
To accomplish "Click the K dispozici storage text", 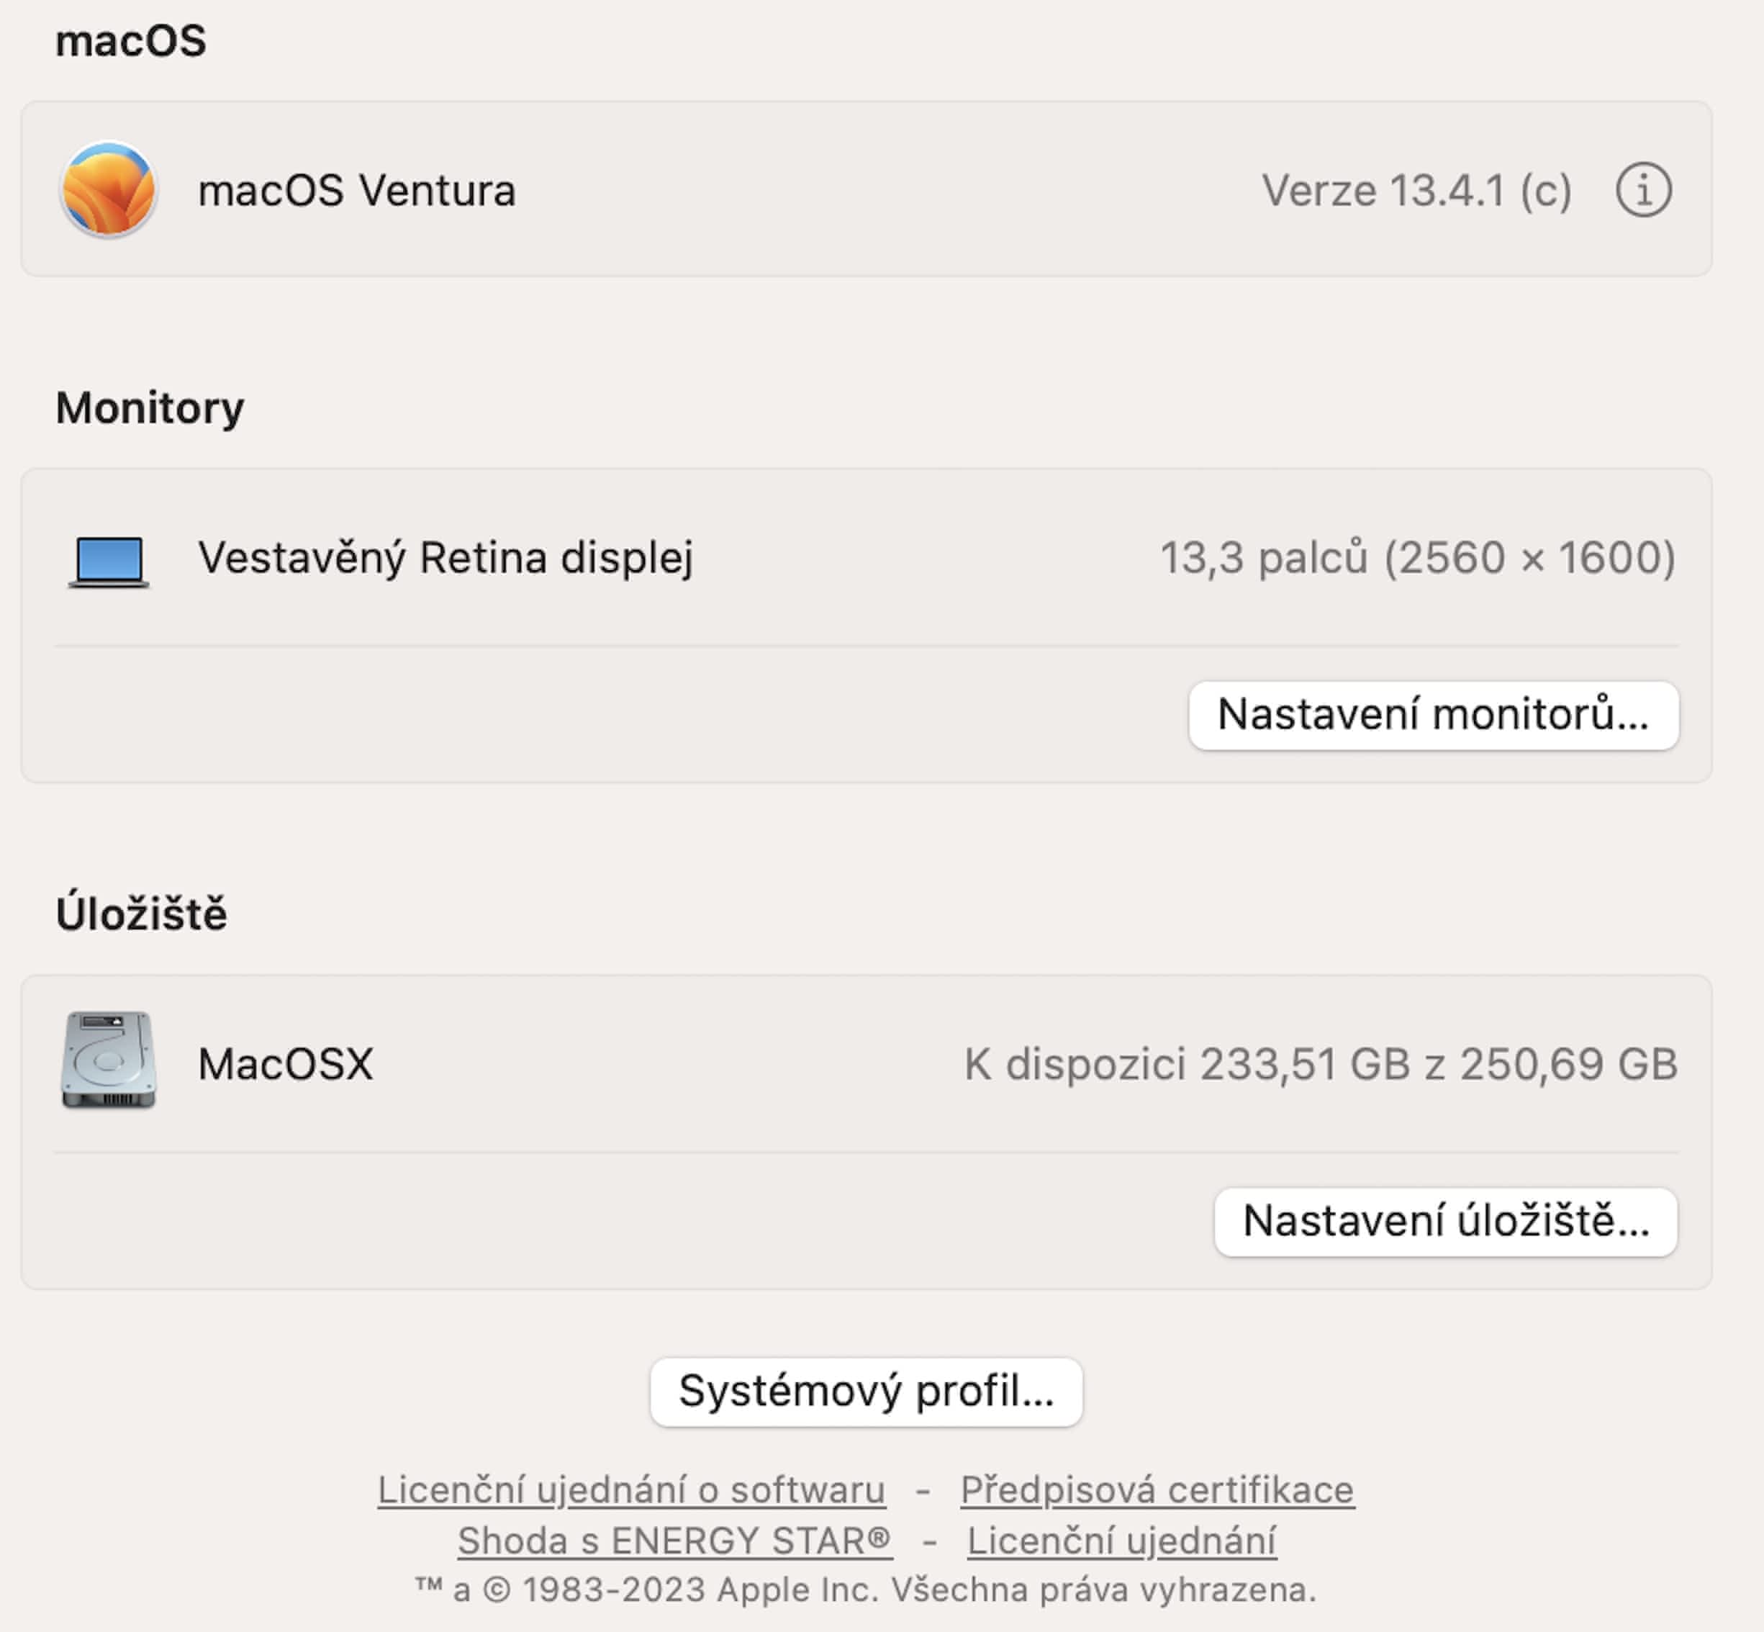I will pyautogui.click(x=1320, y=1064).
